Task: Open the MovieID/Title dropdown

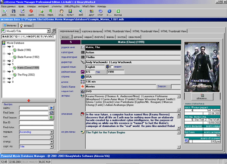Action: [x=49, y=31]
